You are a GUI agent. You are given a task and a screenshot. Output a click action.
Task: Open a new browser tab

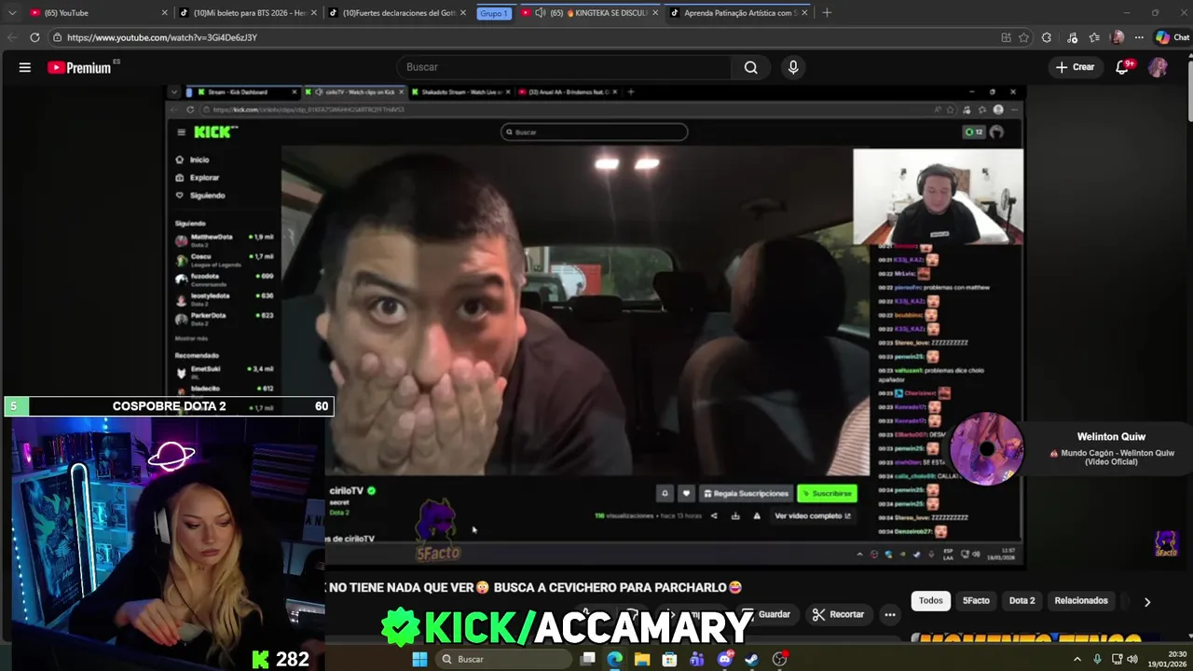[827, 13]
